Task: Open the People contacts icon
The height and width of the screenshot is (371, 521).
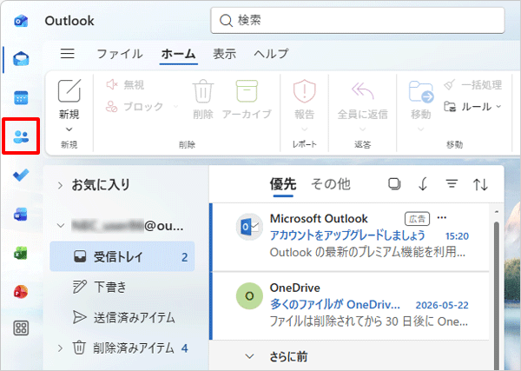Action: 21,136
